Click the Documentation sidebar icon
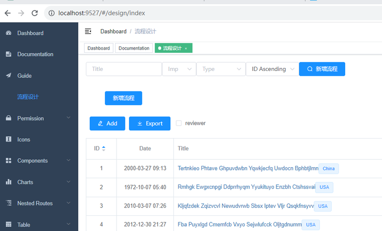 pyautogui.click(x=9, y=54)
